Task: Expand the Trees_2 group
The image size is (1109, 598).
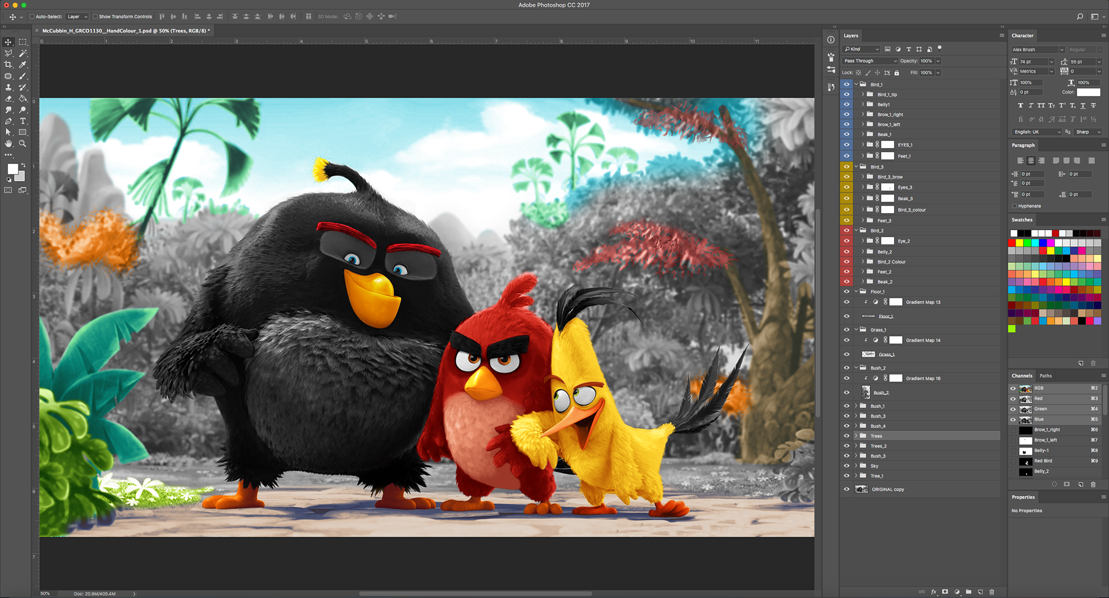Action: point(857,446)
